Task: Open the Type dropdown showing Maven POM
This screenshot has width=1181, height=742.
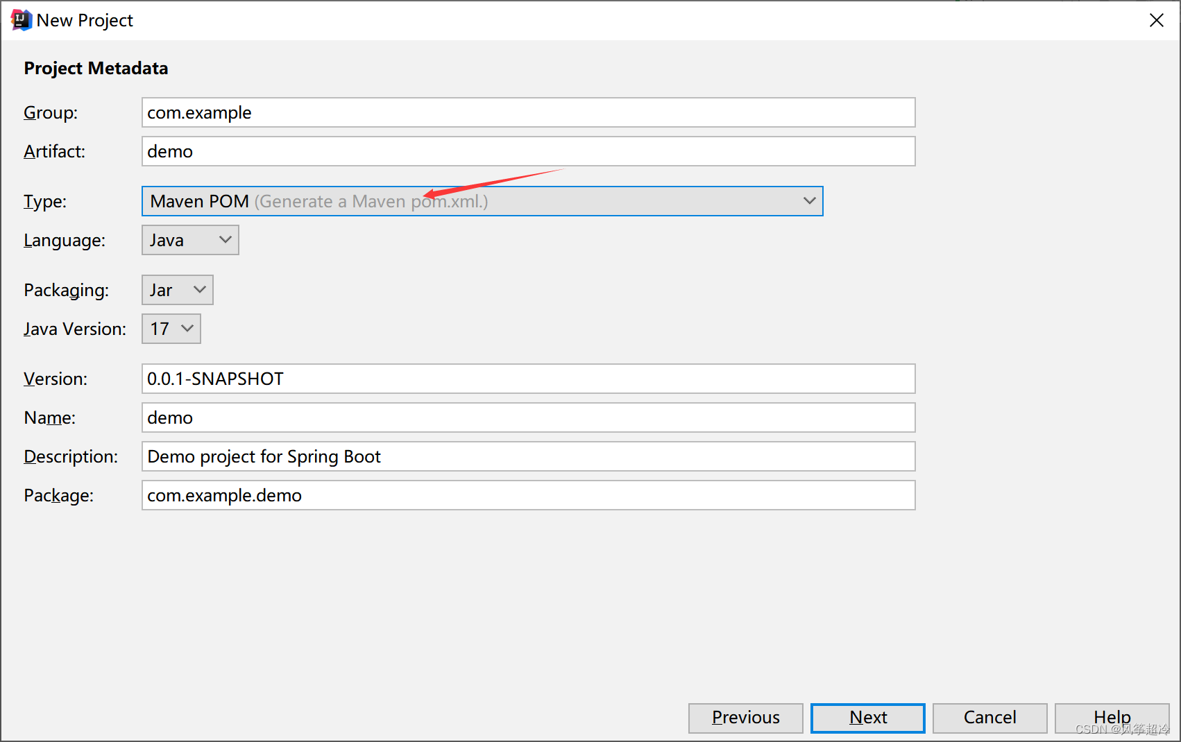Action: click(x=482, y=201)
